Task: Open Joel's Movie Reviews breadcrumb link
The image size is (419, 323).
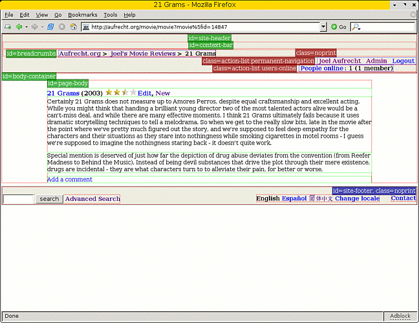Action: [143, 54]
